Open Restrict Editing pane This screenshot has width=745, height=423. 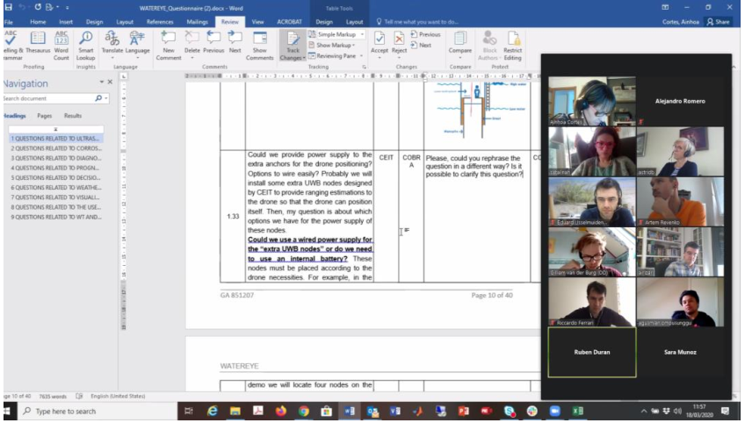513,46
